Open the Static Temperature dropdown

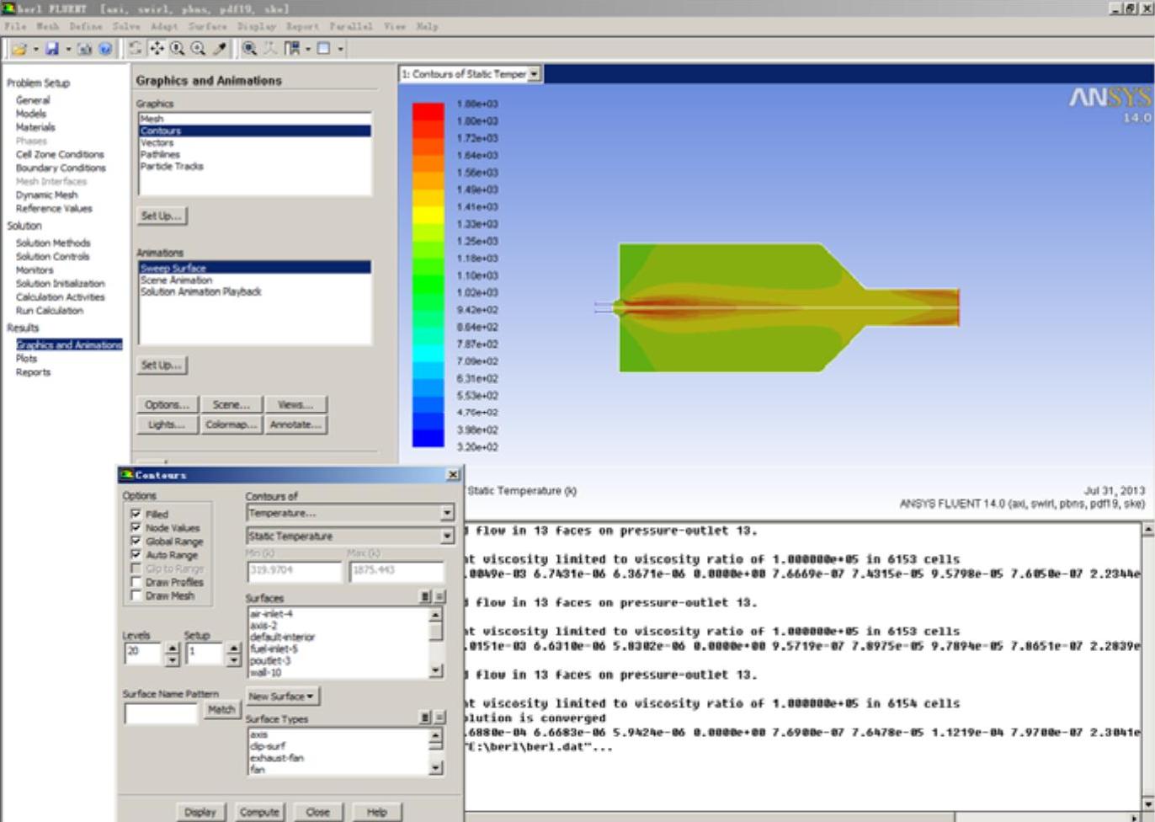click(446, 536)
